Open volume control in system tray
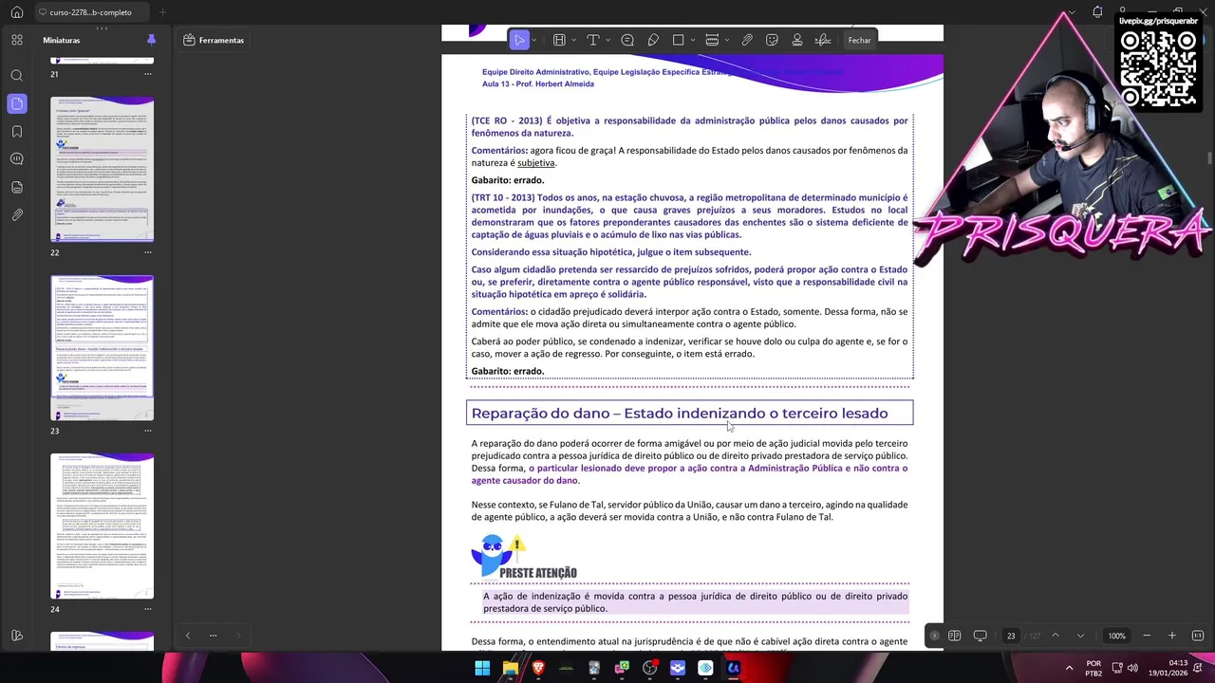 tap(1132, 668)
